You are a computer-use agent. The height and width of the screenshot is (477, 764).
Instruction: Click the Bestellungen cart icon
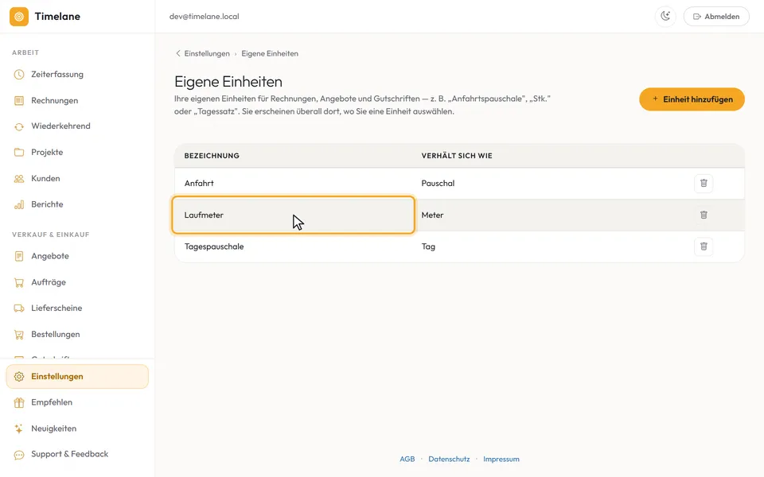pyautogui.click(x=19, y=335)
